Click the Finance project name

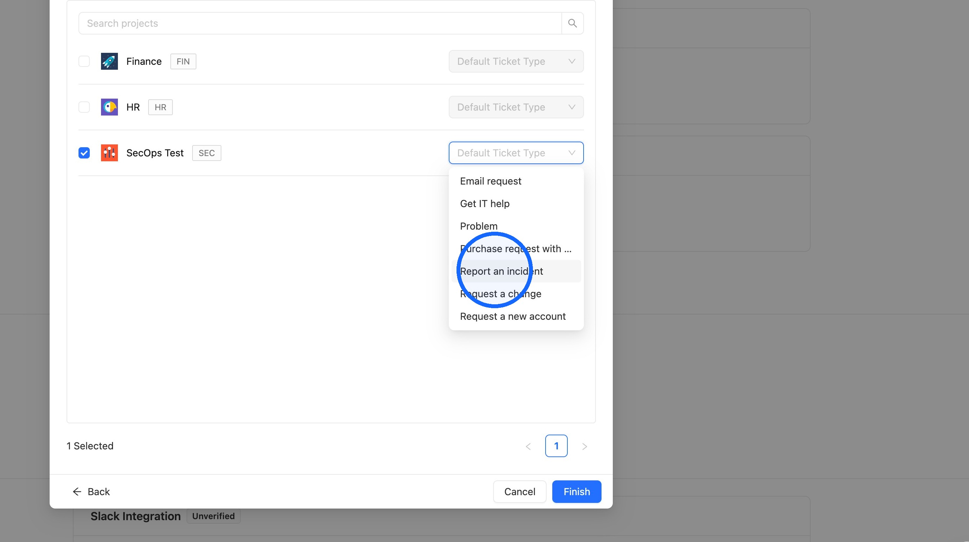click(144, 61)
